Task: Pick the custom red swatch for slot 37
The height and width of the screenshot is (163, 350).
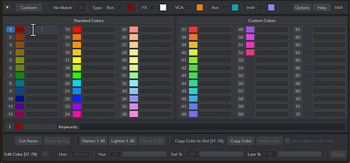Action: 193,29
